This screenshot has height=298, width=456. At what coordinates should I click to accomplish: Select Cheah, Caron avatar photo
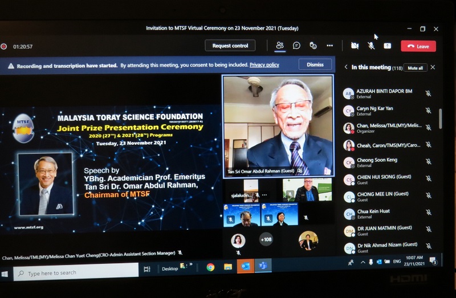tap(349, 145)
